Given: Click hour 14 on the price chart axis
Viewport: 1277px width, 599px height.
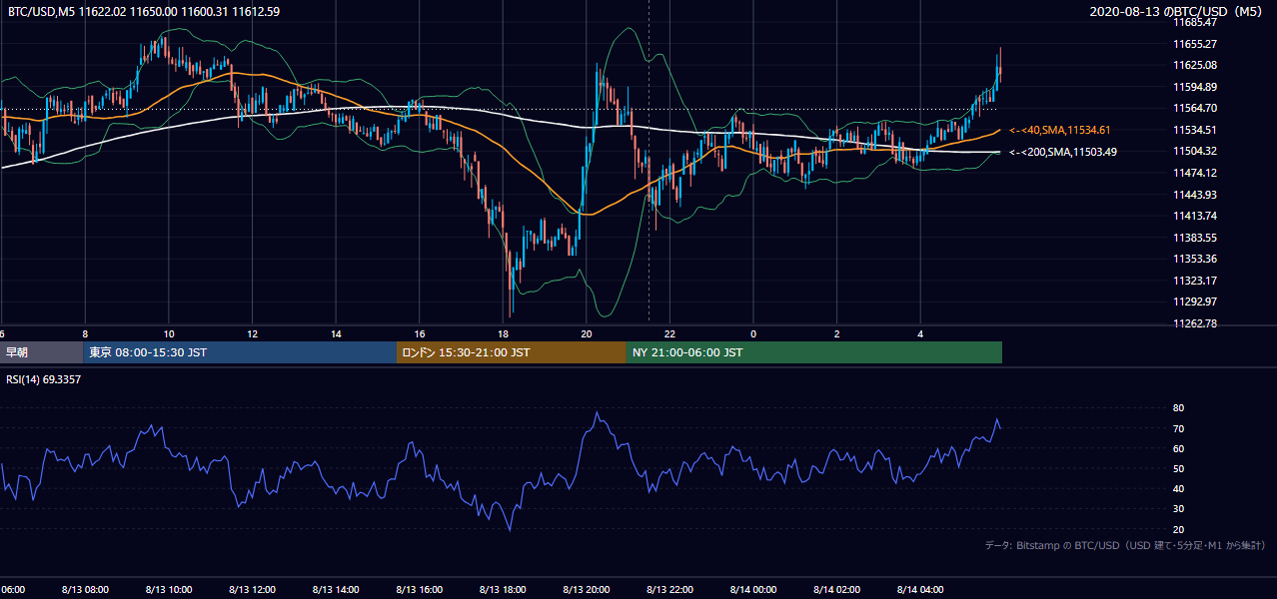Looking at the screenshot, I should tap(336, 333).
